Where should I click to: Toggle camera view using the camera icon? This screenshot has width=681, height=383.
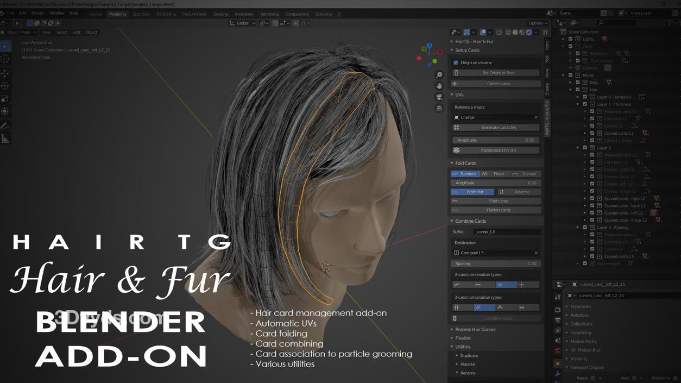439,97
